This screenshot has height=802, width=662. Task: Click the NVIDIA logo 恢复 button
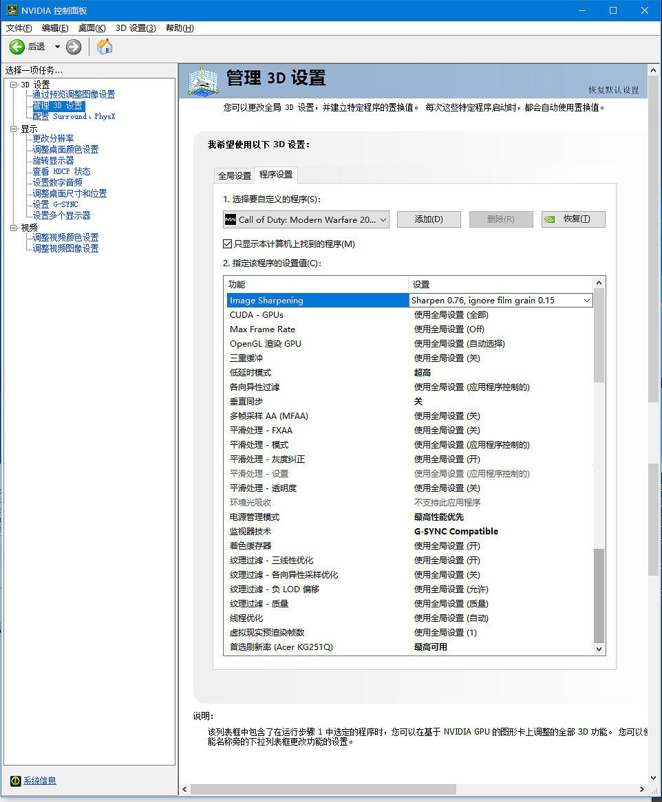pos(573,219)
